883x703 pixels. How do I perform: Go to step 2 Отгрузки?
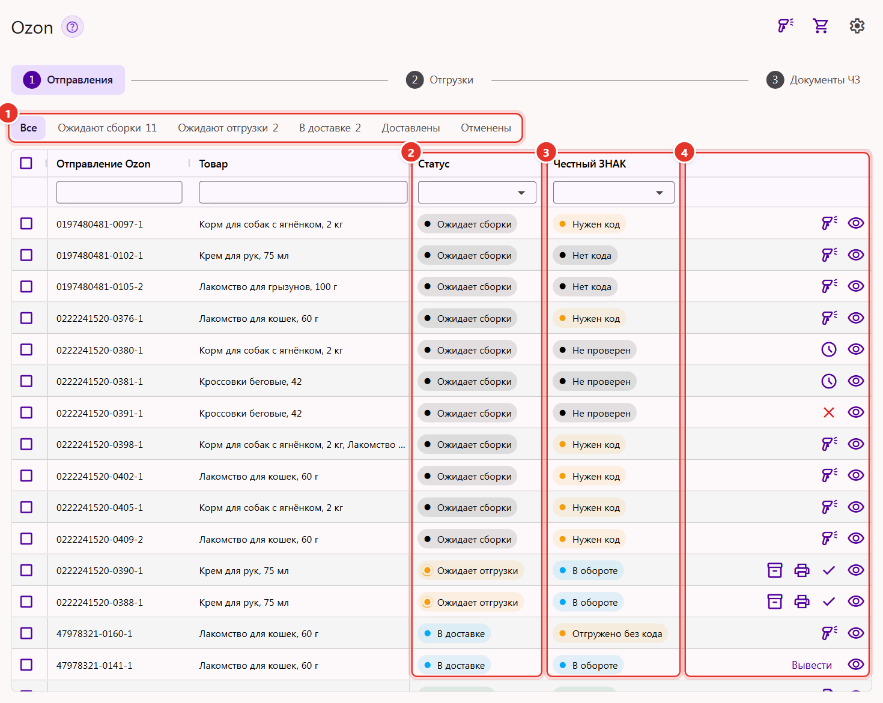(440, 80)
